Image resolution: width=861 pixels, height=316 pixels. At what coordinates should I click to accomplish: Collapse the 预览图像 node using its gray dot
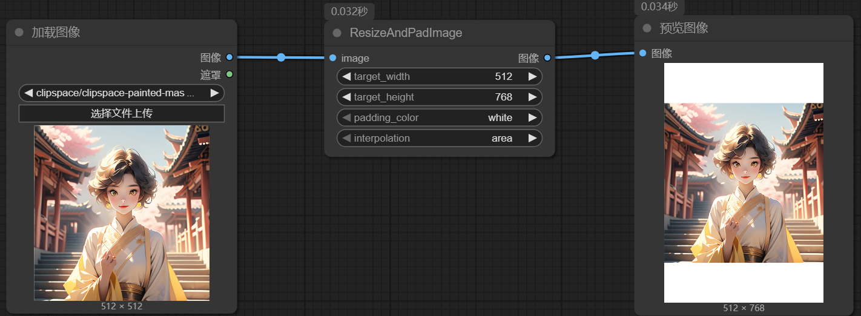647,28
